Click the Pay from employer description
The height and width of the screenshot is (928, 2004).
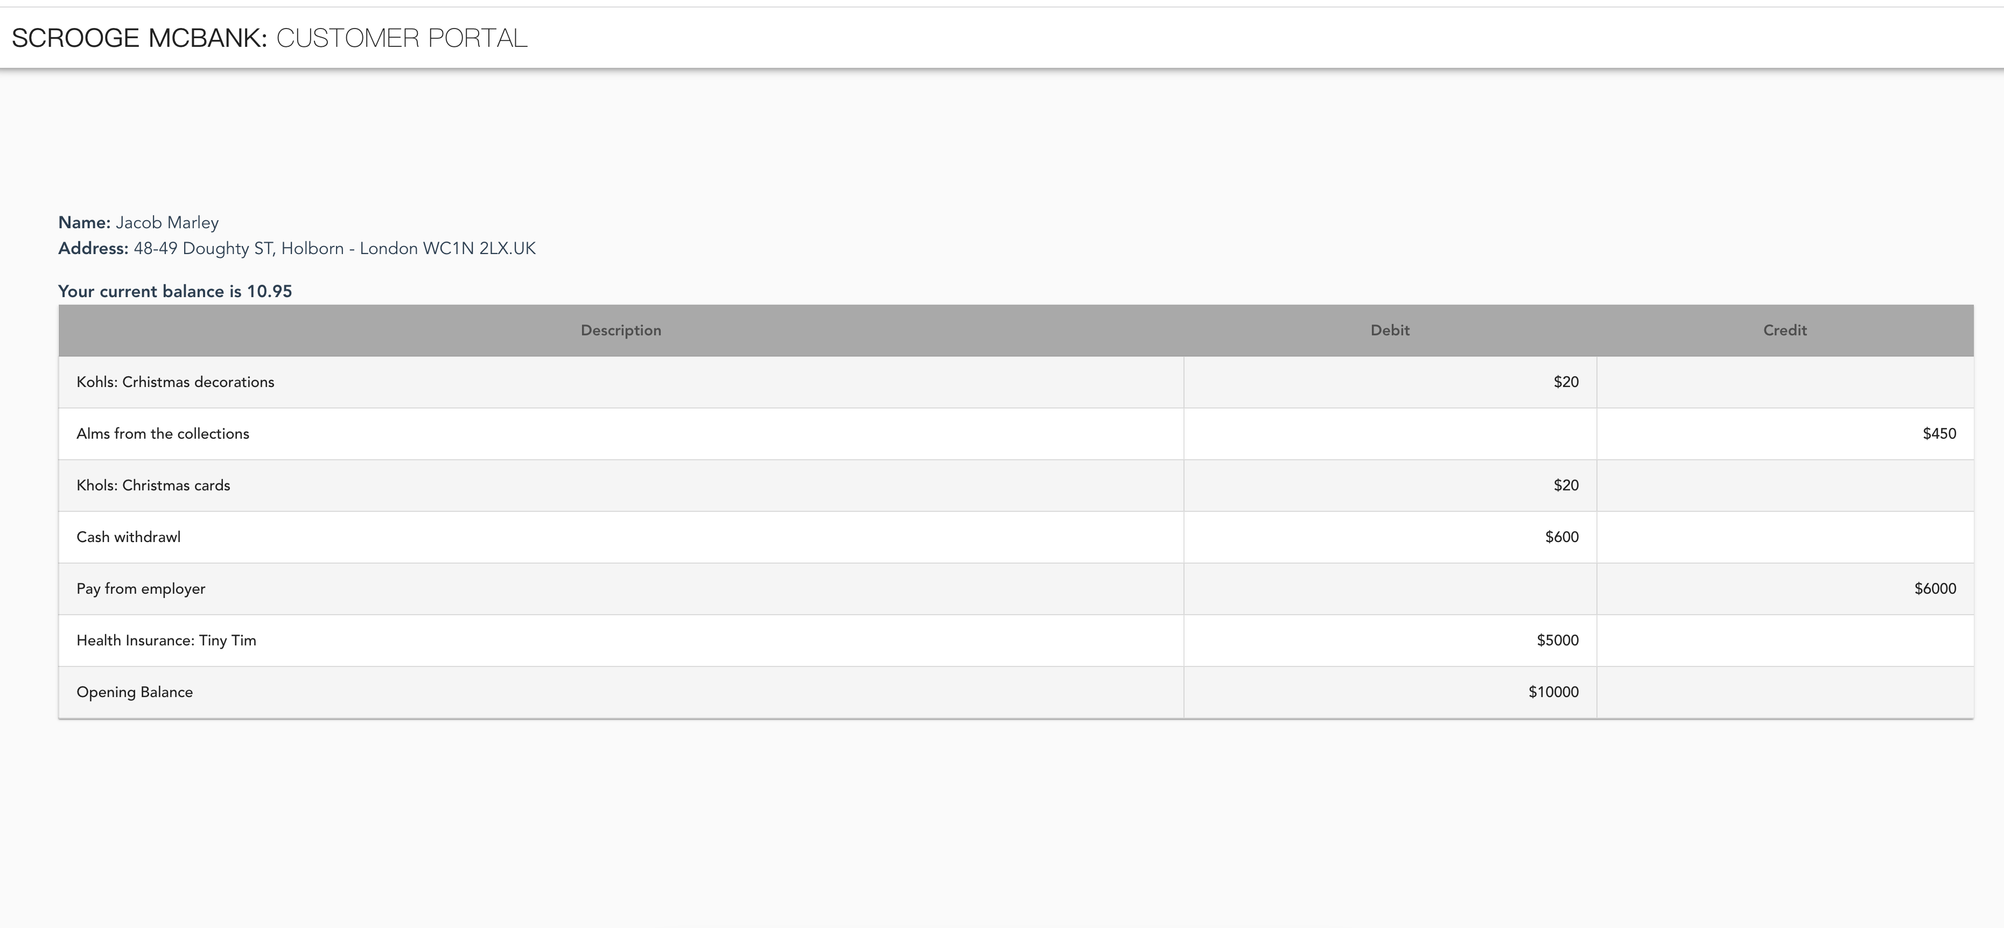(141, 589)
